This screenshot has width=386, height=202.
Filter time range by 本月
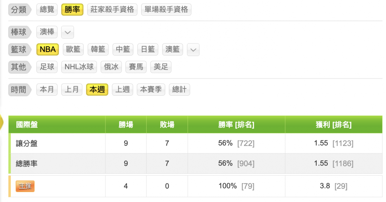[47, 90]
